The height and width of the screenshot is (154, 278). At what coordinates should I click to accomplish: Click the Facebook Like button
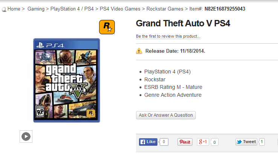(148, 142)
